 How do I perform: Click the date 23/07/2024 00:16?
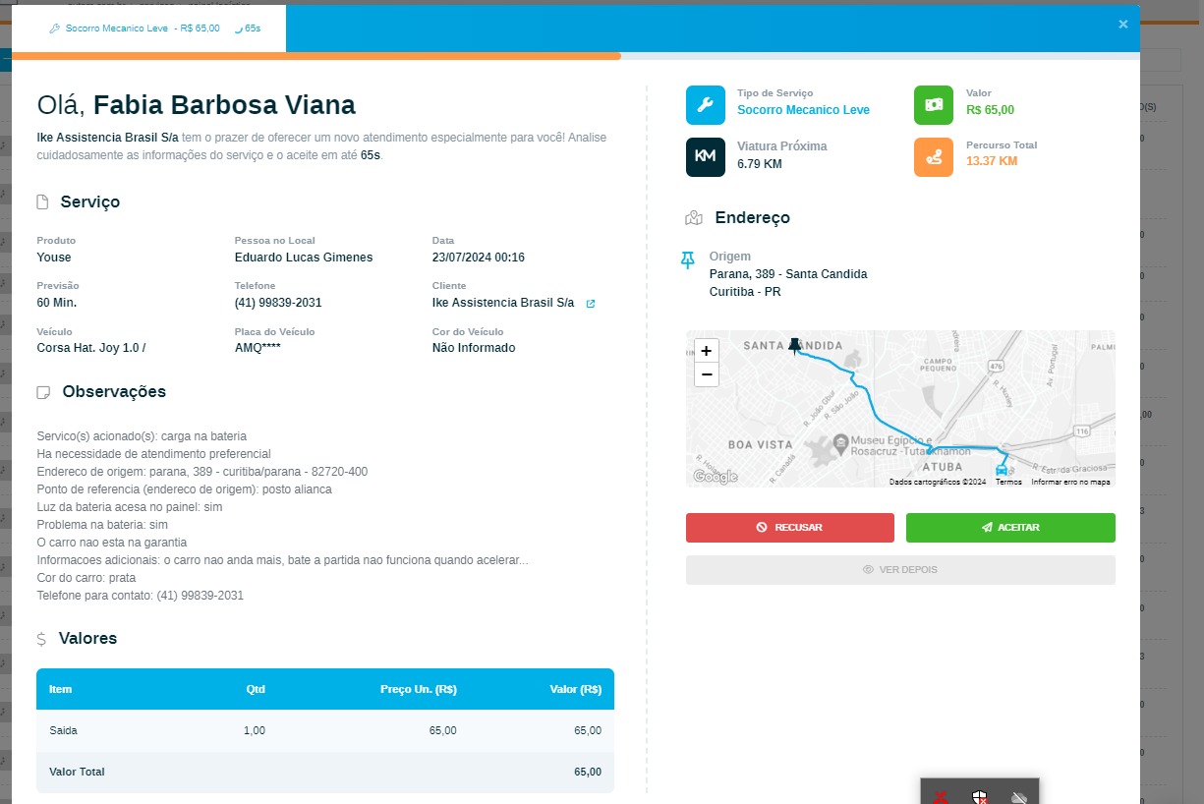pyautogui.click(x=479, y=258)
